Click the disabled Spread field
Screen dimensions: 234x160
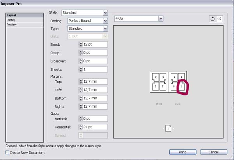95,135
